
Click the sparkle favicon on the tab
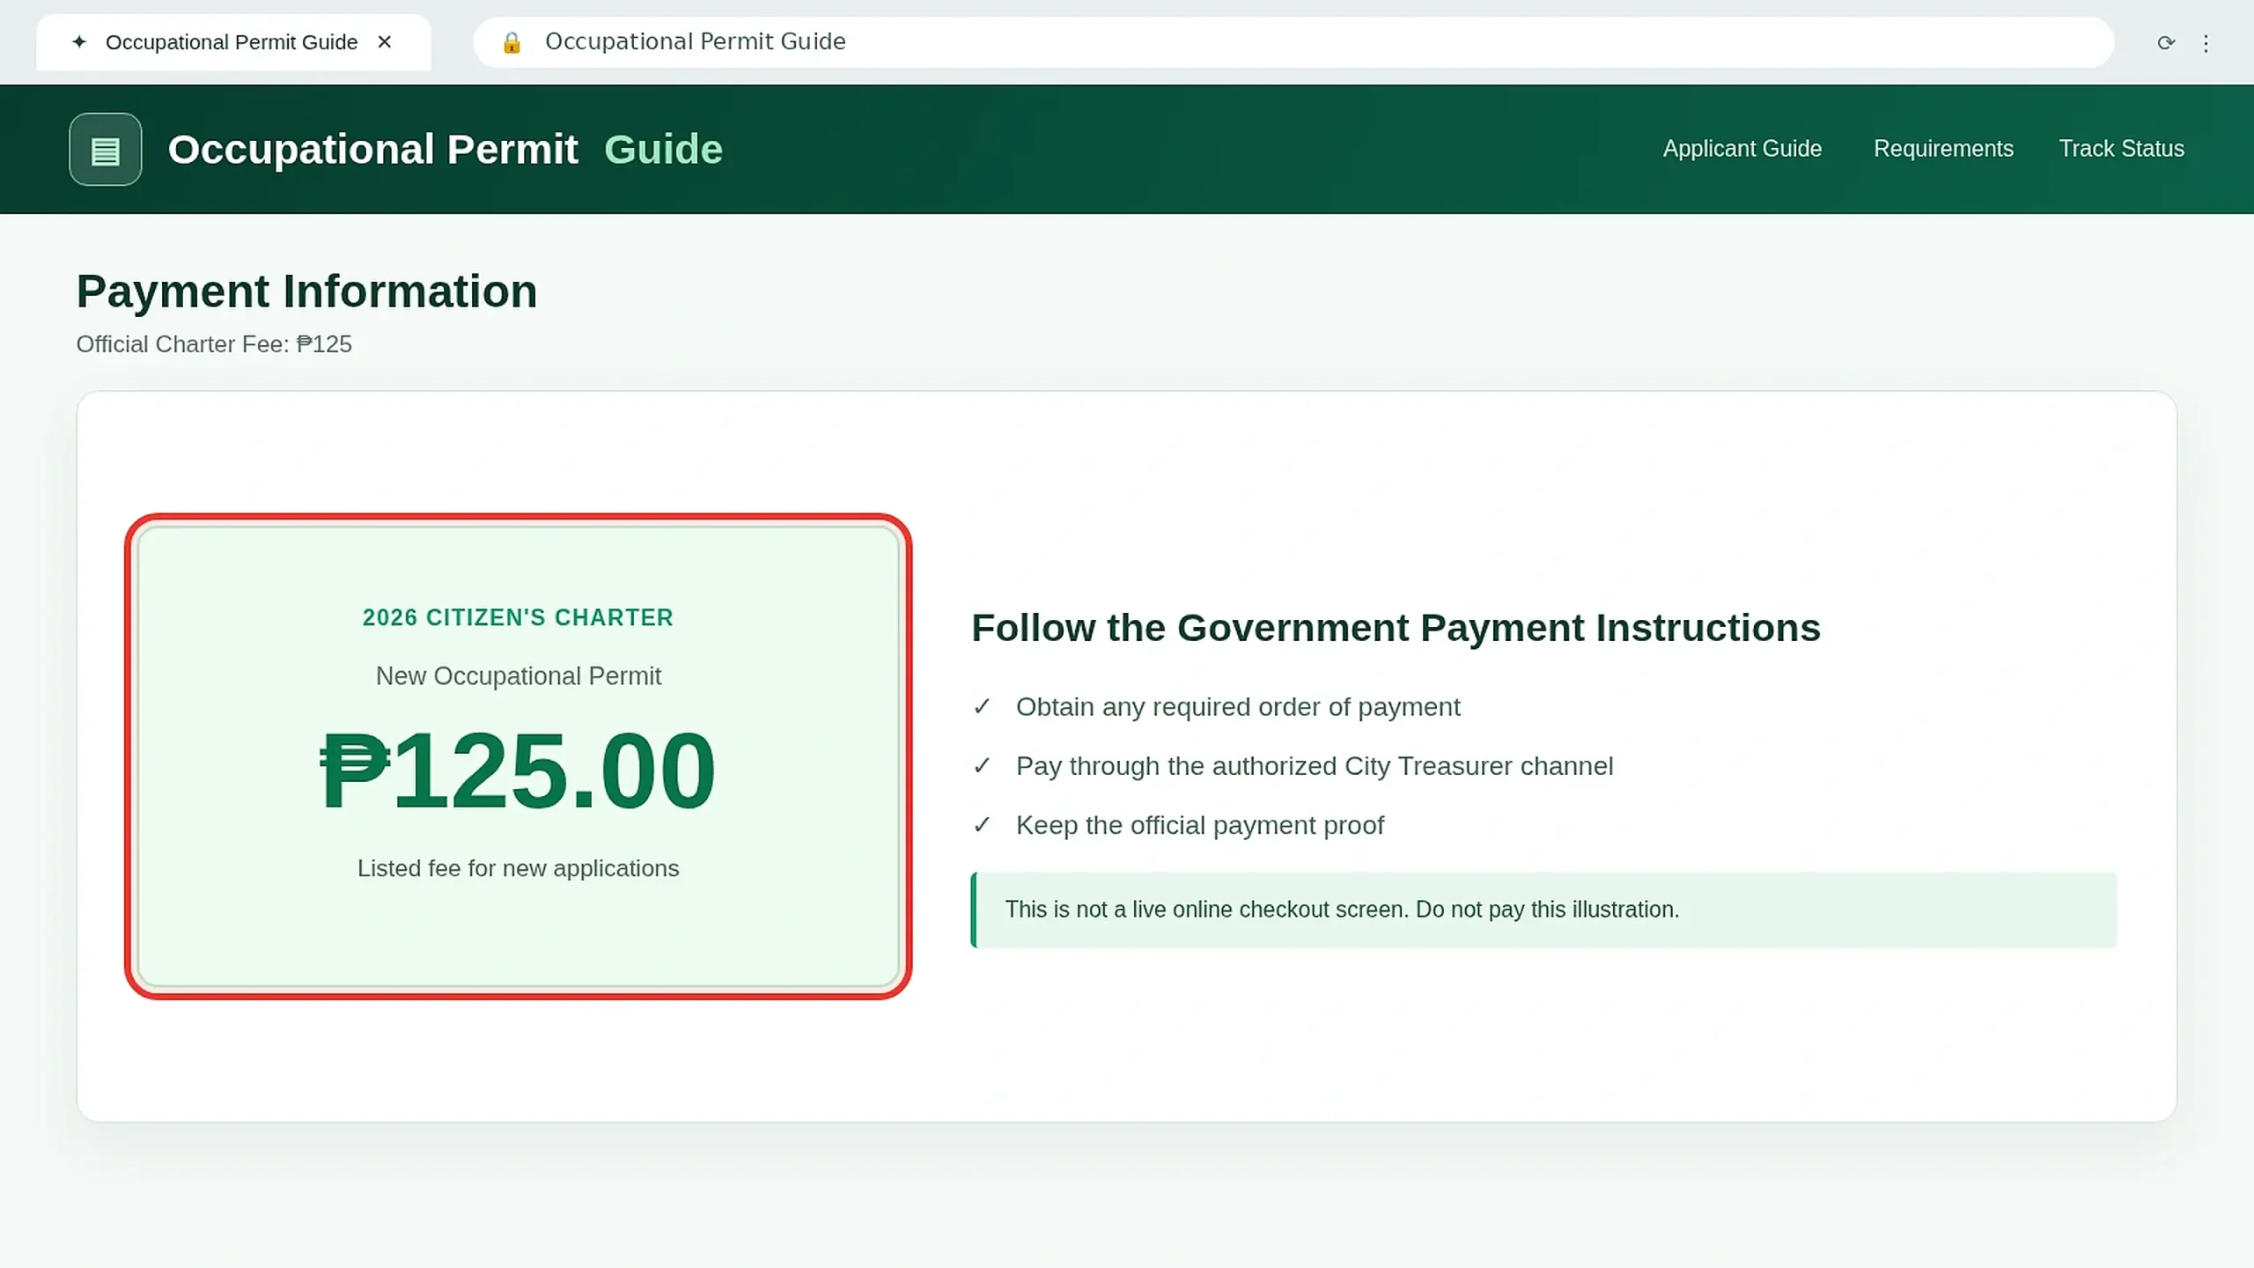[79, 41]
